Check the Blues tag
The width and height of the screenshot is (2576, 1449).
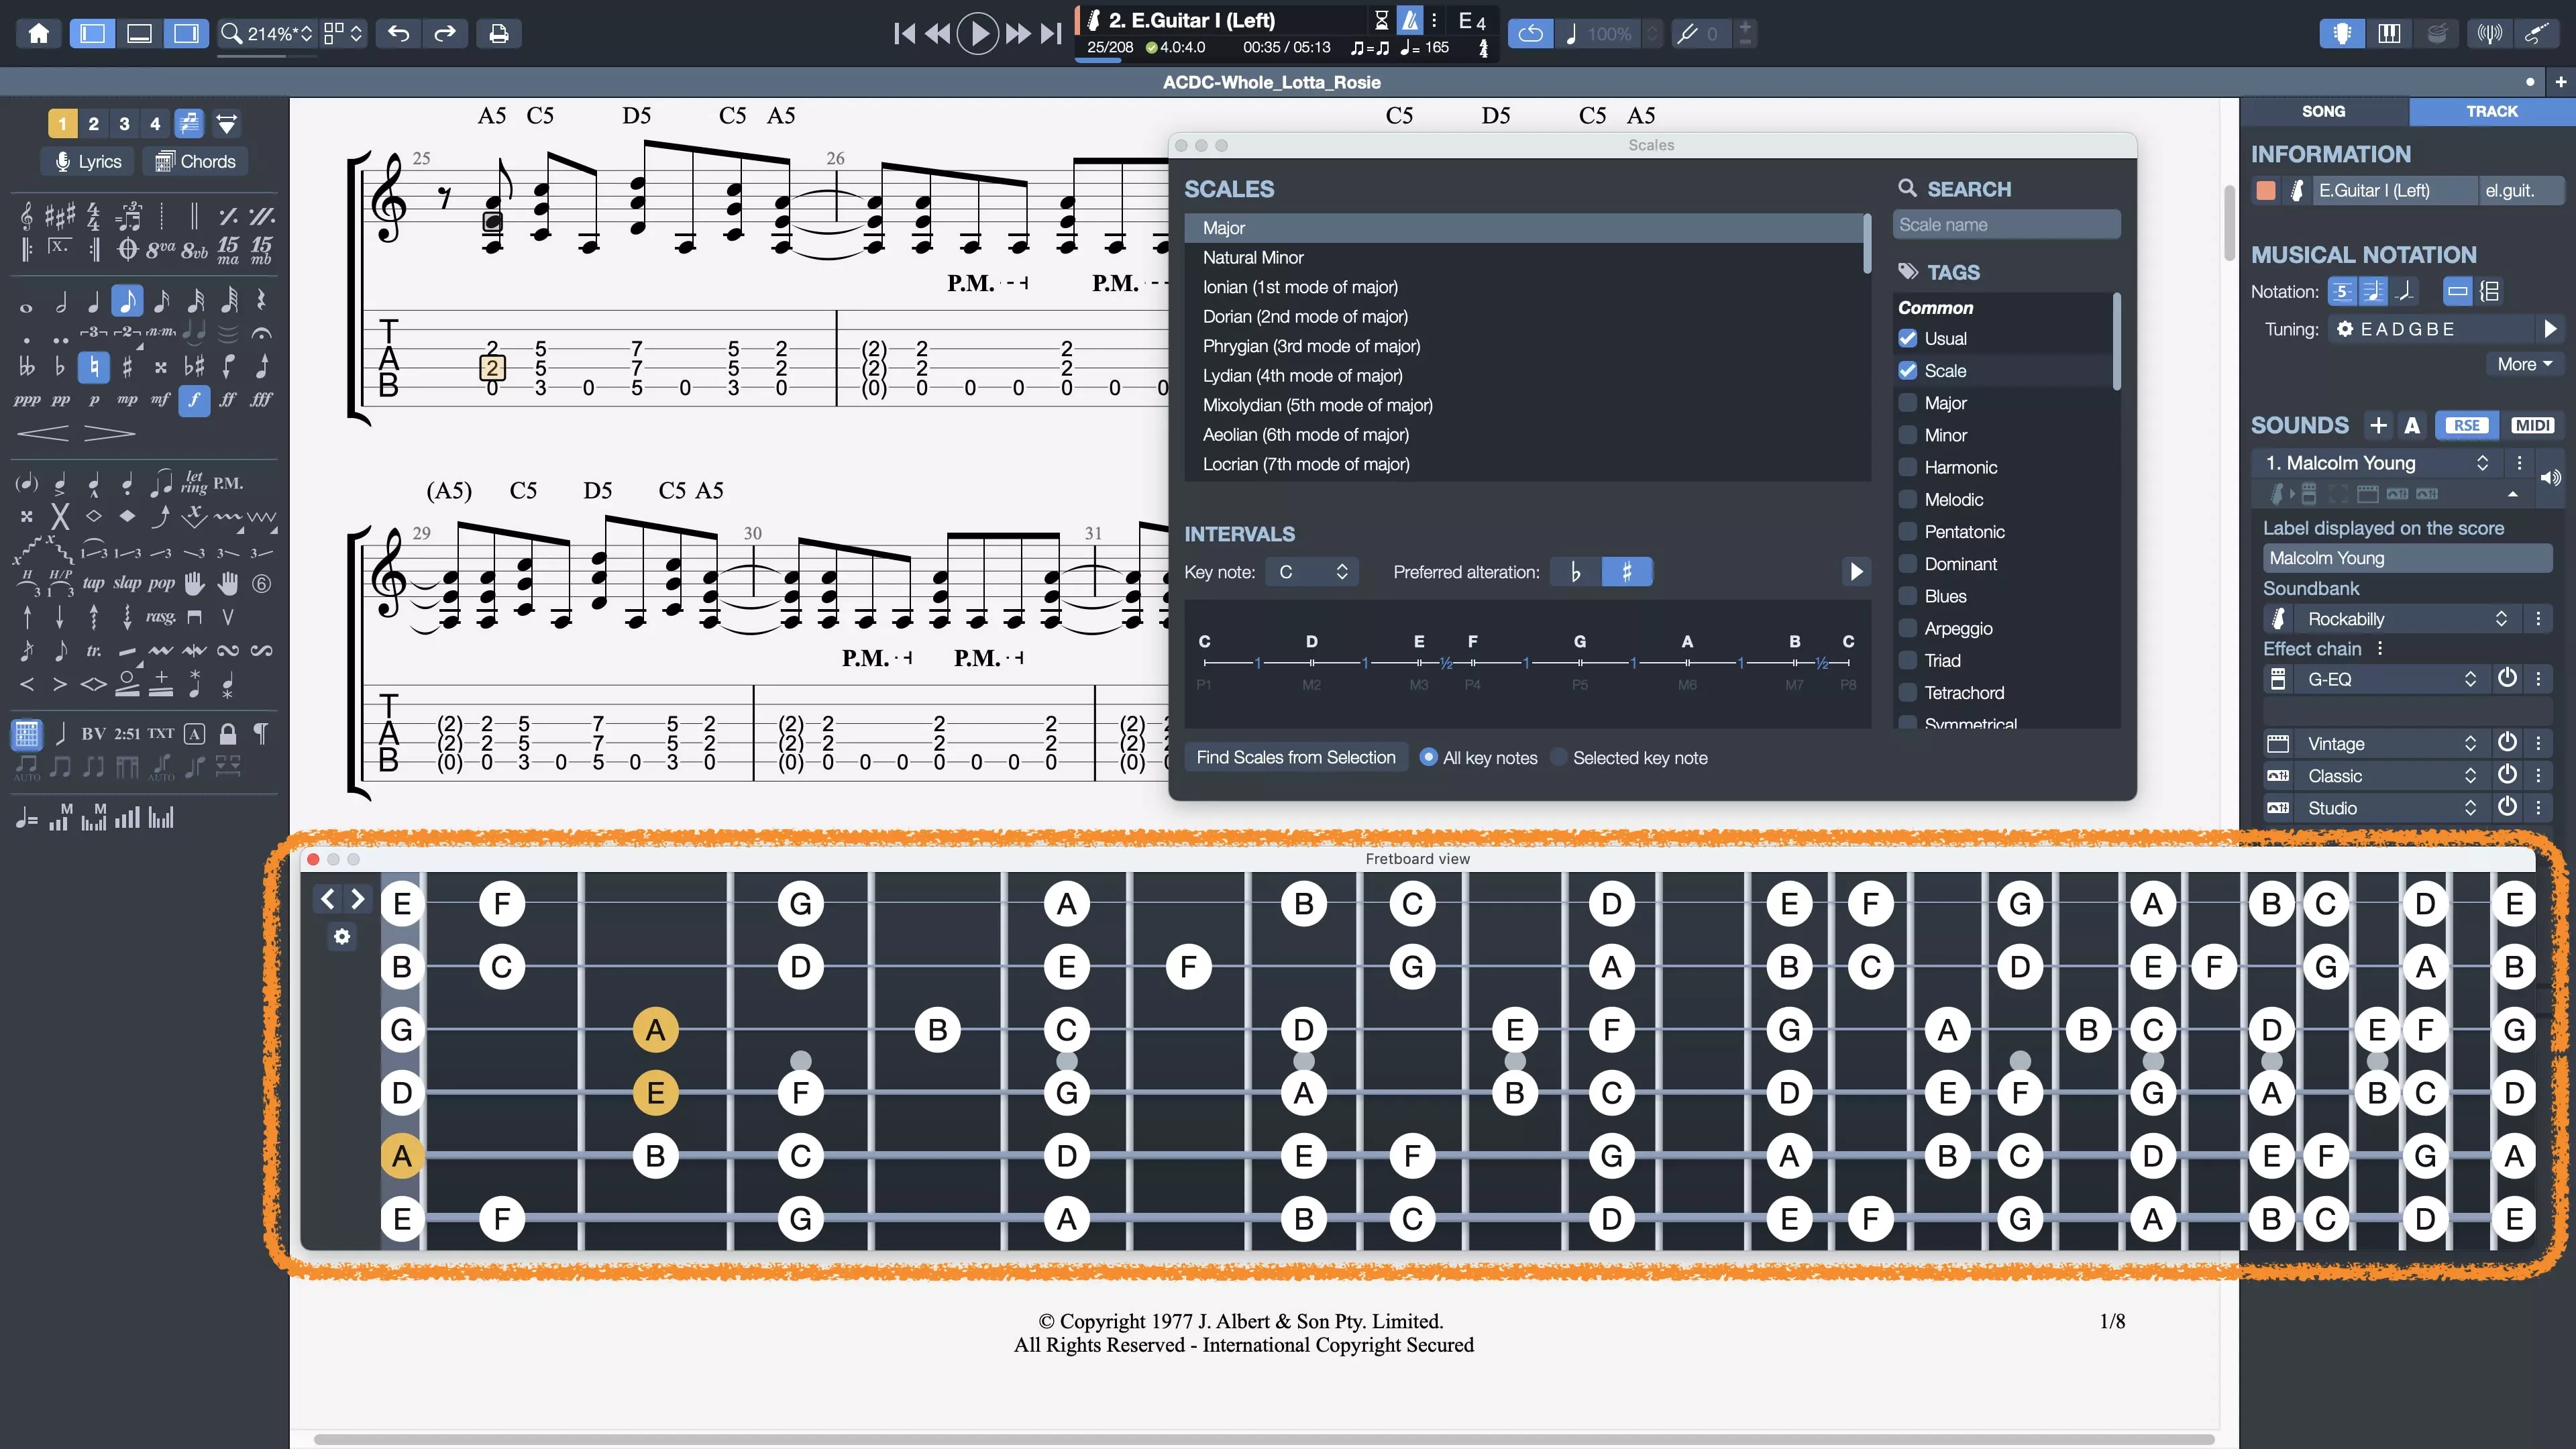(x=1908, y=597)
